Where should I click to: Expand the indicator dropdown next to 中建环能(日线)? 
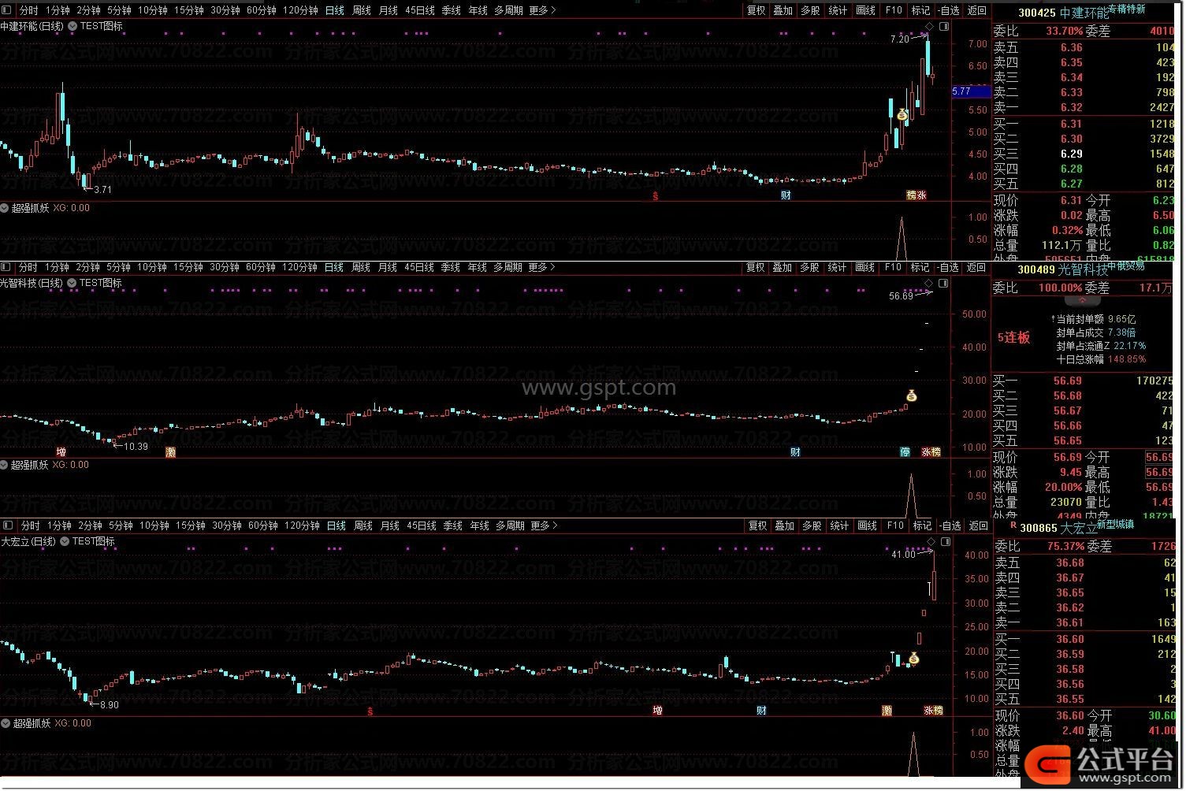click(72, 26)
